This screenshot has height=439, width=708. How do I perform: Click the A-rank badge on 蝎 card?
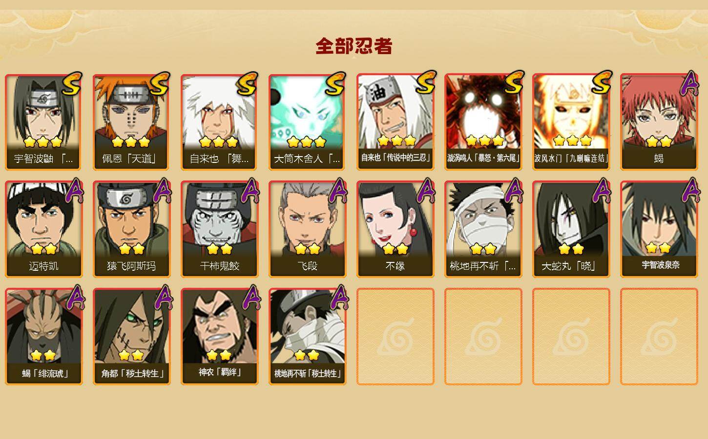point(689,83)
